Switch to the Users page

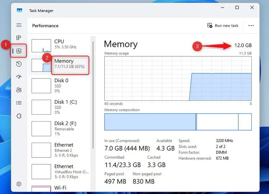coord(19,90)
